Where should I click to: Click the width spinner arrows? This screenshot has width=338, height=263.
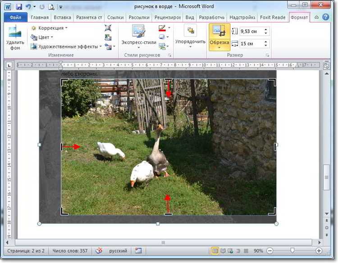(265, 44)
